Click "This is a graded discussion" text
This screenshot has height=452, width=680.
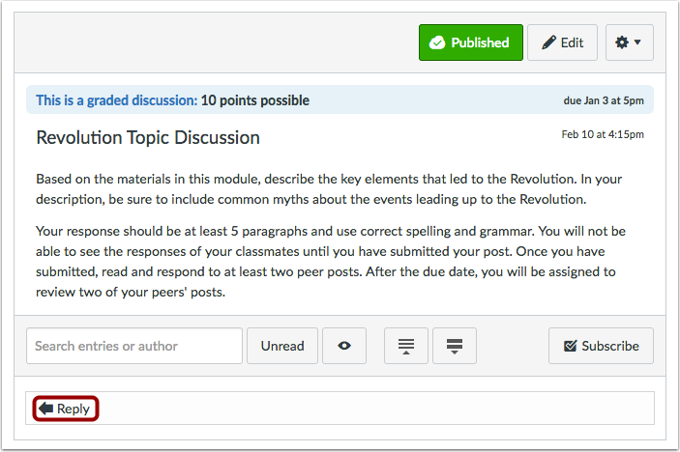click(116, 99)
